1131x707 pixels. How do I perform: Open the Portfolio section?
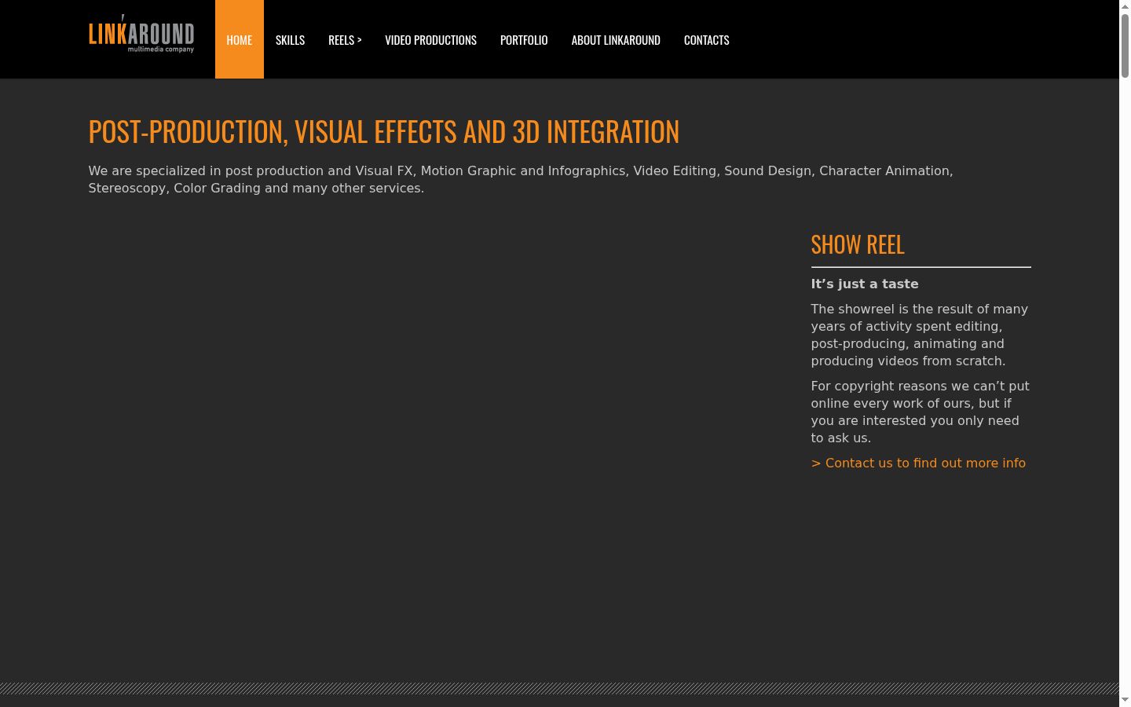[524, 39]
